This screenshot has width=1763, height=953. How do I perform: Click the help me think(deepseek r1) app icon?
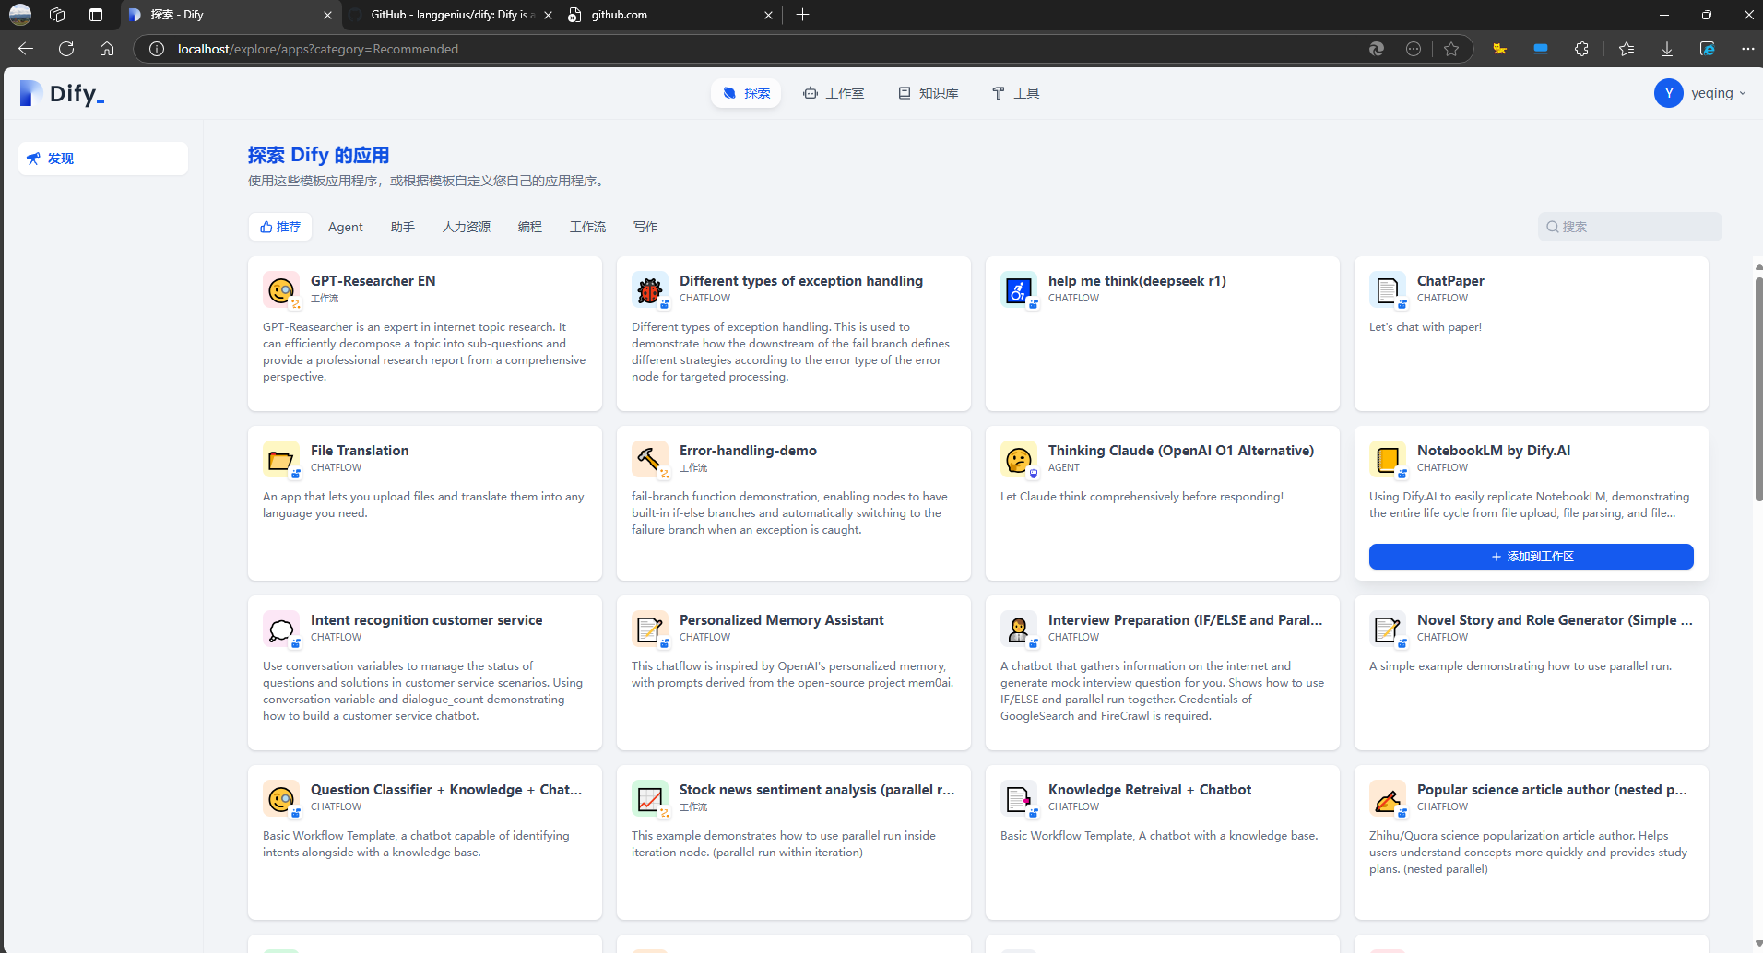1019,289
